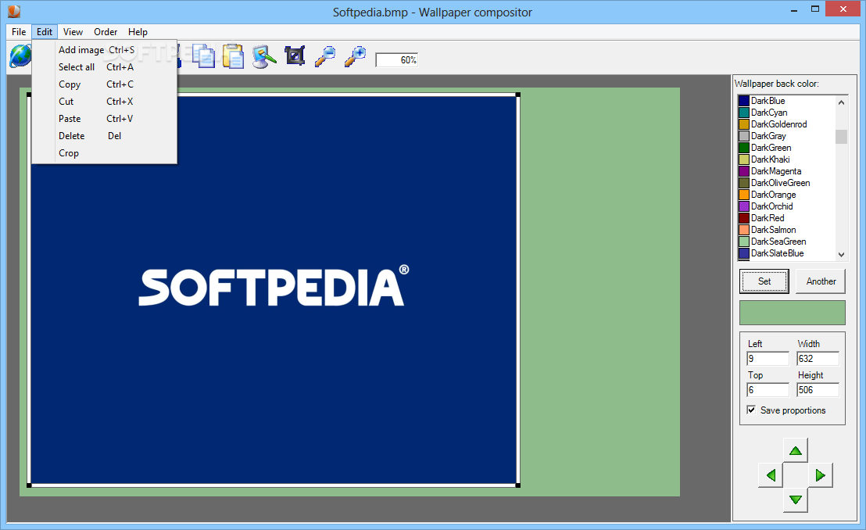Click the zoom out magnifier icon

325,56
